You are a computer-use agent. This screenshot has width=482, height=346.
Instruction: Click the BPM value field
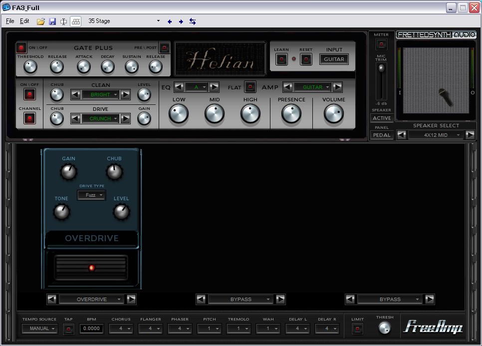click(91, 329)
